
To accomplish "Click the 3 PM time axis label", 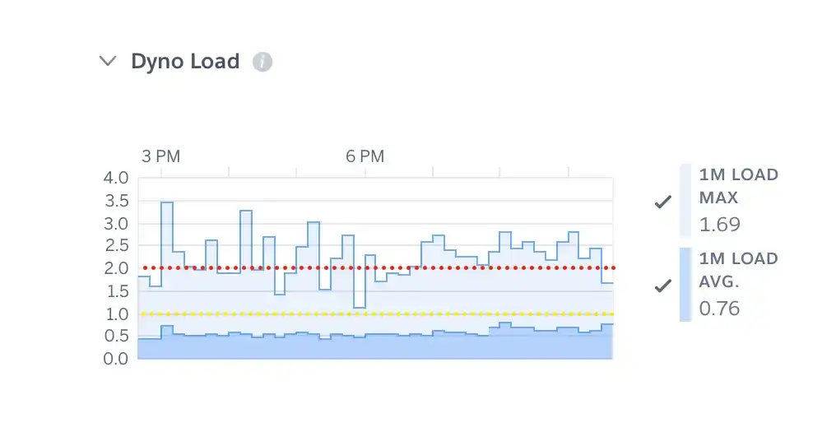I will pos(160,156).
